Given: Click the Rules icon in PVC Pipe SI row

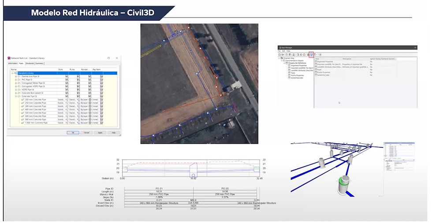Looking at the screenshot, I should click(78, 80).
